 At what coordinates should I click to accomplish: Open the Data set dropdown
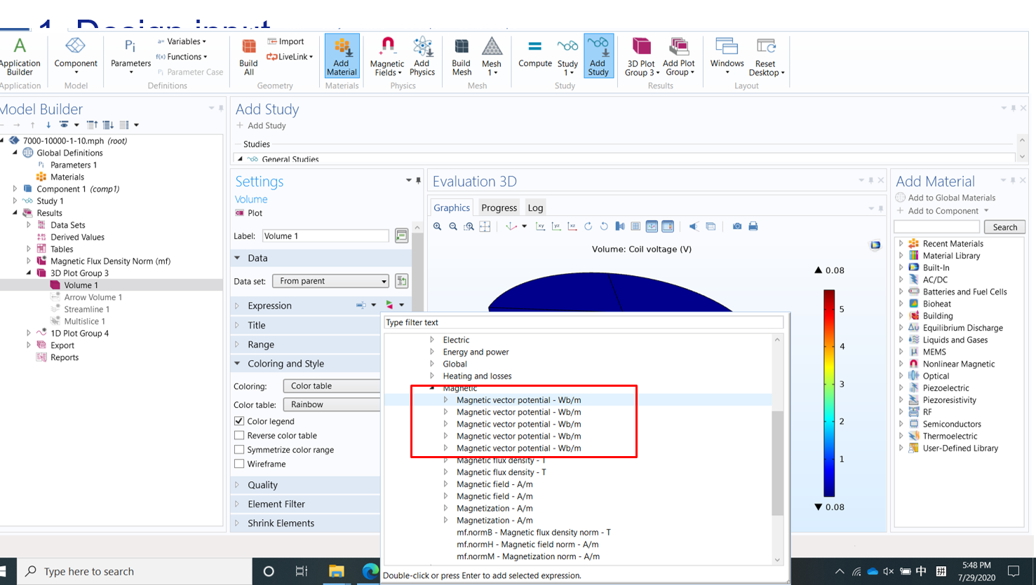[330, 281]
